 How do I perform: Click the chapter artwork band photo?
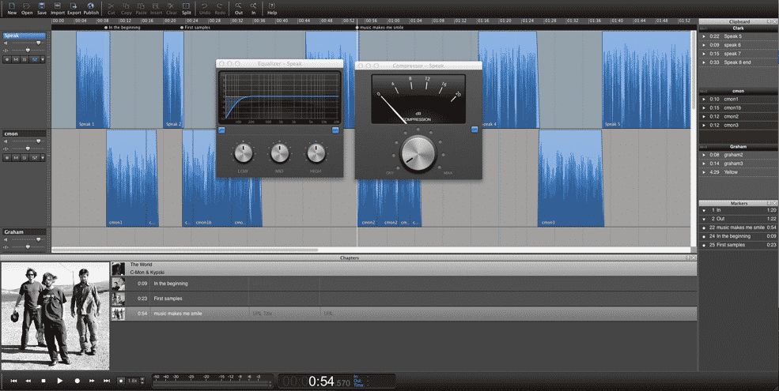tap(55, 316)
